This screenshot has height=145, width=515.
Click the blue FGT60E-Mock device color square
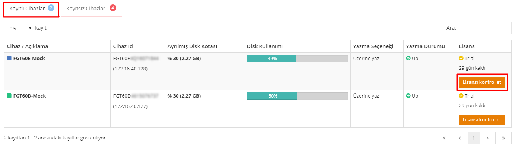coord(9,58)
